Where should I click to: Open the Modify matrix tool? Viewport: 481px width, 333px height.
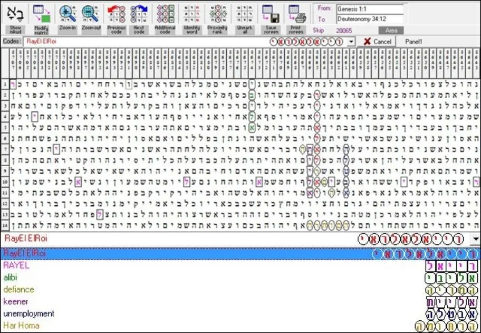[x=42, y=14]
